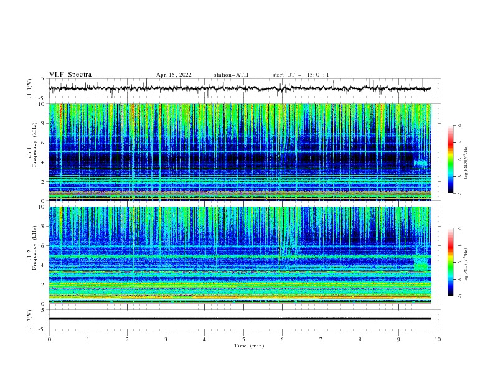Viewport: 493px width, 381px height.
Task: Click time axis tick label "3"
Action: tap(166, 339)
